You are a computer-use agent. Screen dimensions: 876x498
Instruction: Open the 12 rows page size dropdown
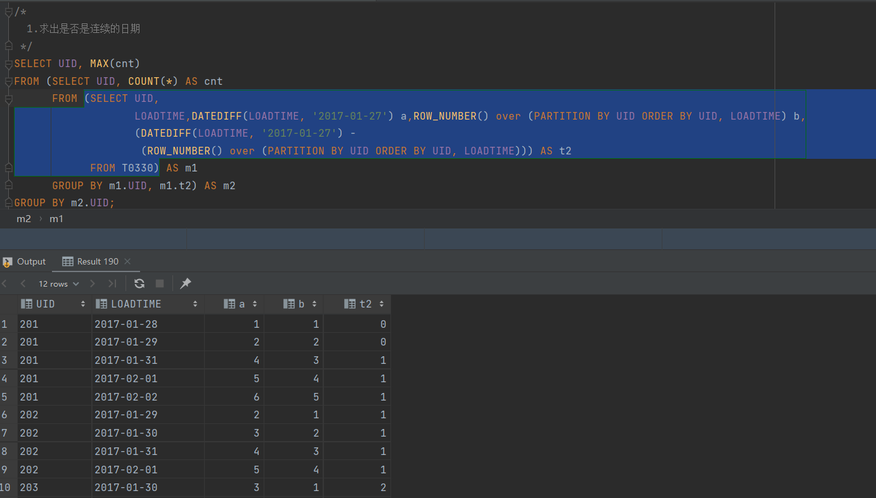click(58, 284)
